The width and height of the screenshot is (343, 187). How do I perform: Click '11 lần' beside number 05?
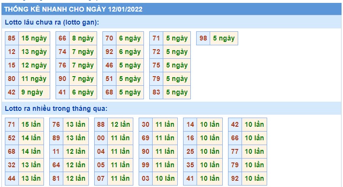(x=120, y=165)
